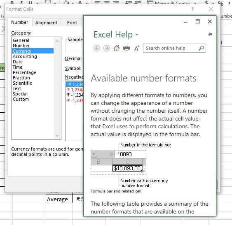This screenshot has height=225, width=232.
Task: Open the borders dropdown in the ribbon
Action: [55, 3]
